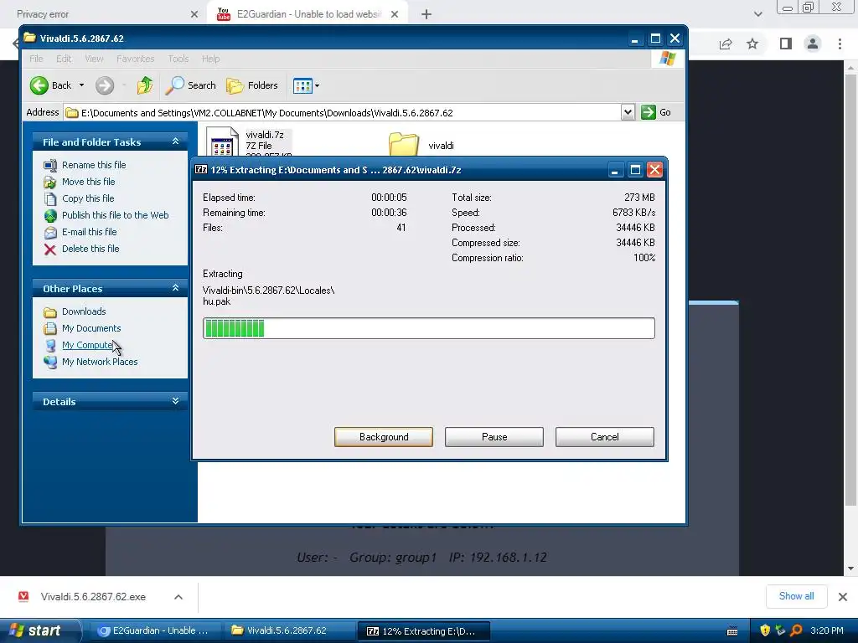Click Copy this file link

pyautogui.click(x=87, y=198)
